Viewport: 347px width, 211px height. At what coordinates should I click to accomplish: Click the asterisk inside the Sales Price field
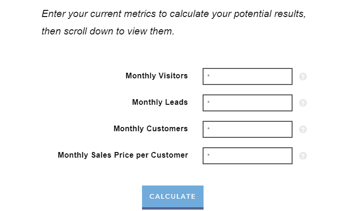click(x=208, y=156)
